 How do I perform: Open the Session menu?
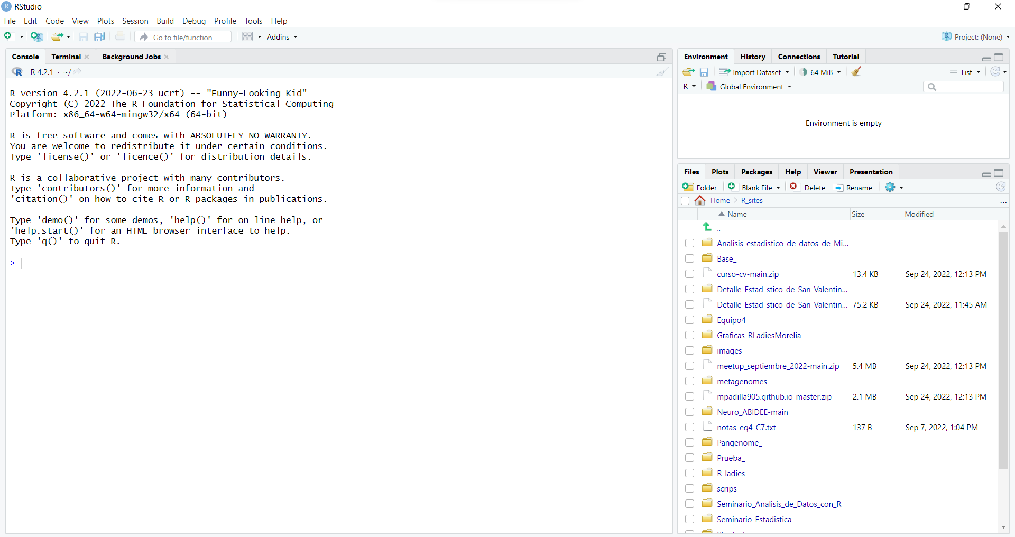135,21
